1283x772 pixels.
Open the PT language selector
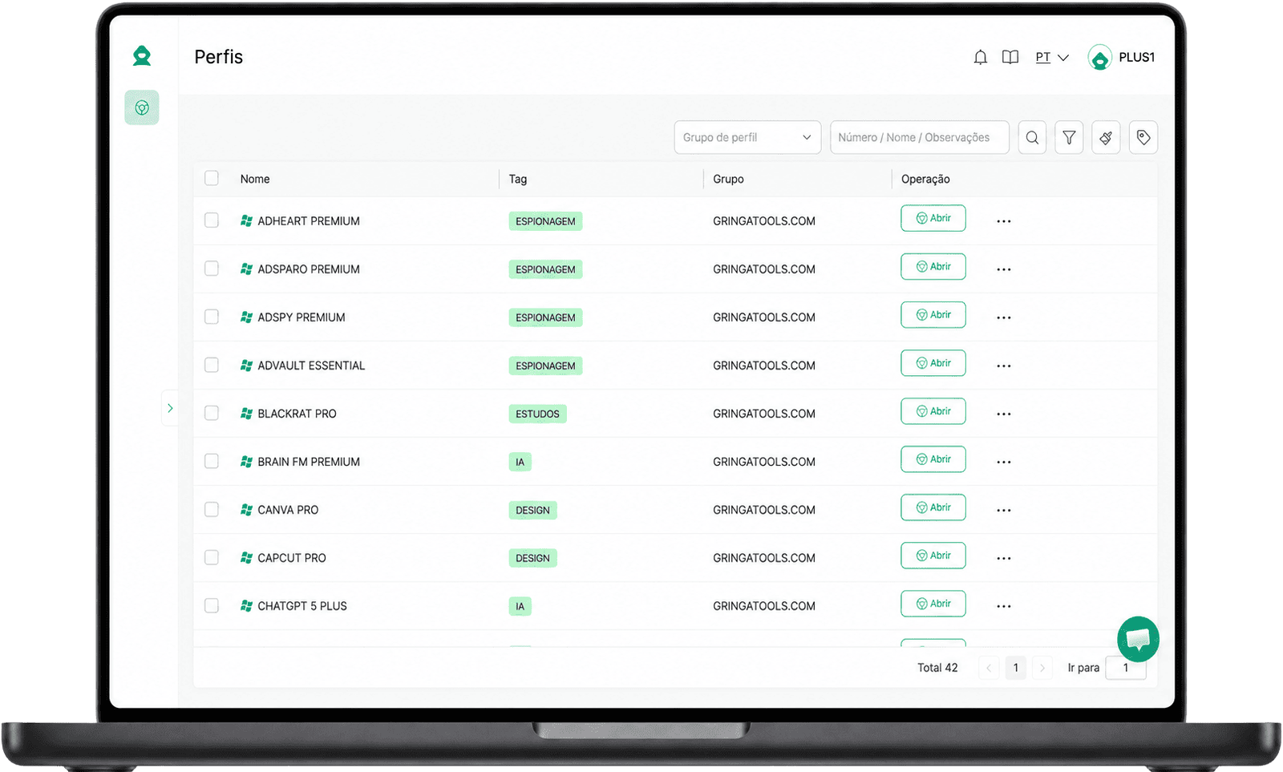(1052, 58)
